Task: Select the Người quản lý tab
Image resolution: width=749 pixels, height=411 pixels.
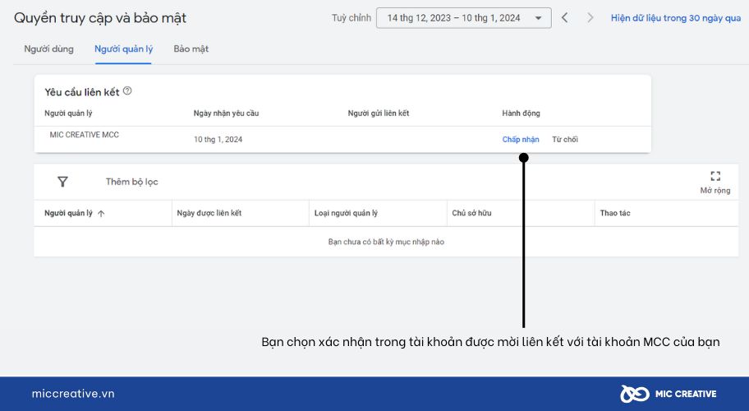Action: [x=124, y=48]
